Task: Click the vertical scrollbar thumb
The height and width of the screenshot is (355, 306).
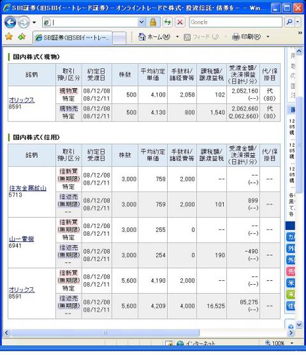Action: point(299,145)
